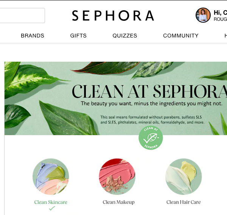Viewport: 227px width, 215px height.
Task: Open the Brands menu
Action: [33, 36]
